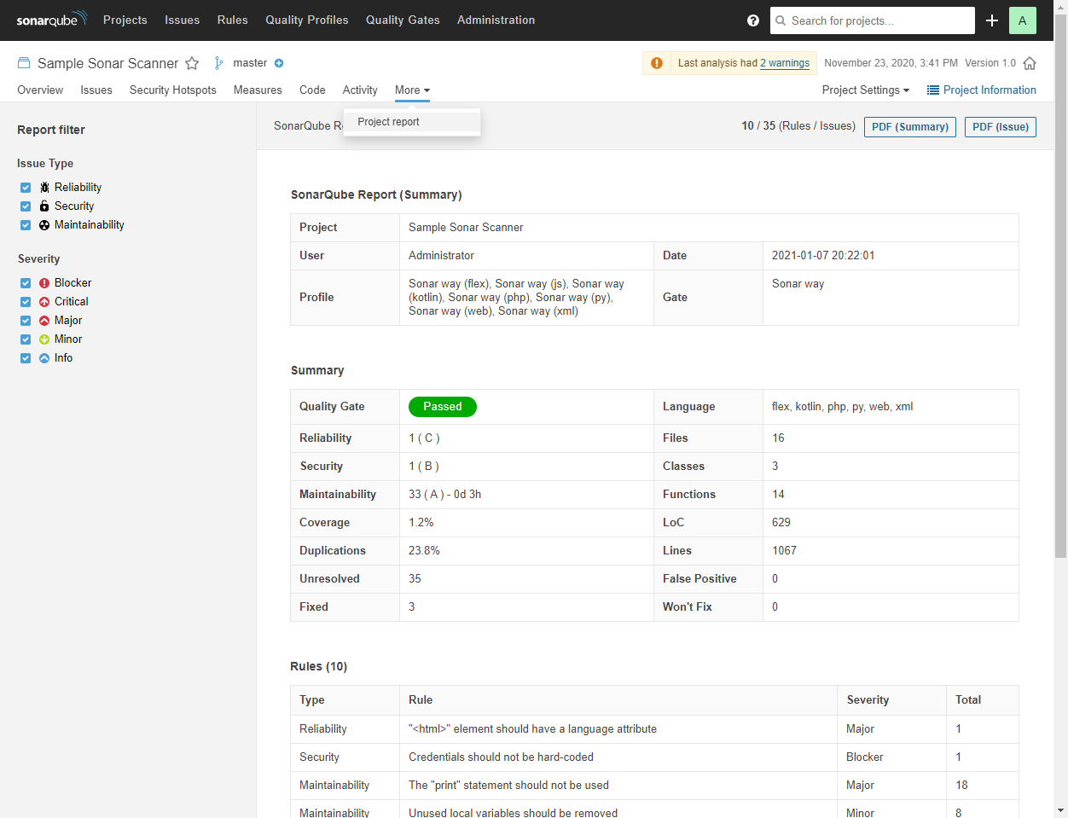Click the Reliability bug icon
Viewport: 1068px width, 818px height.
coord(44,188)
